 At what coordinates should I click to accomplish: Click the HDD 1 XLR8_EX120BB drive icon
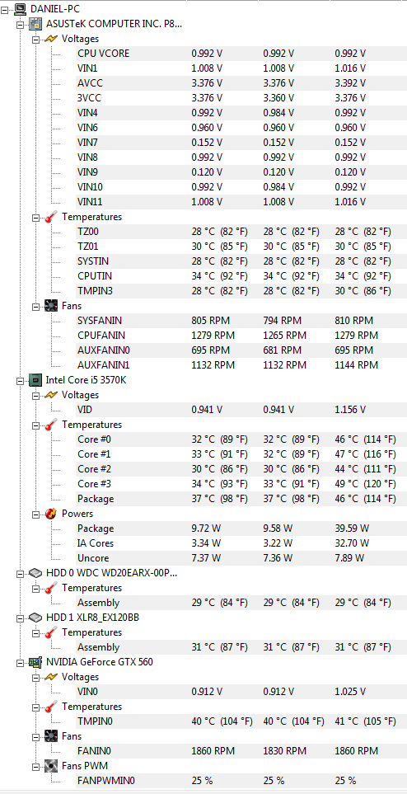click(35, 618)
